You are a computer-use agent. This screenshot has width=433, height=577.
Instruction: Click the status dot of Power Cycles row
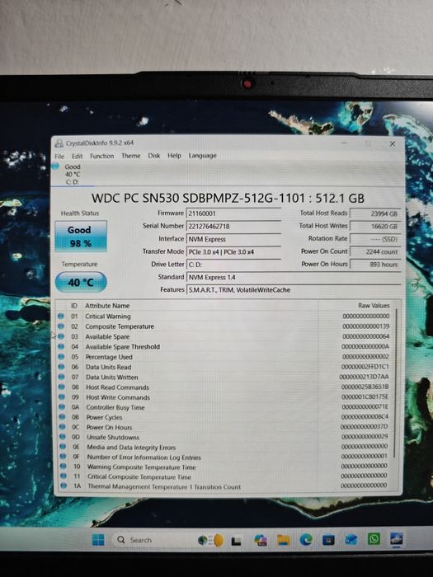point(62,417)
